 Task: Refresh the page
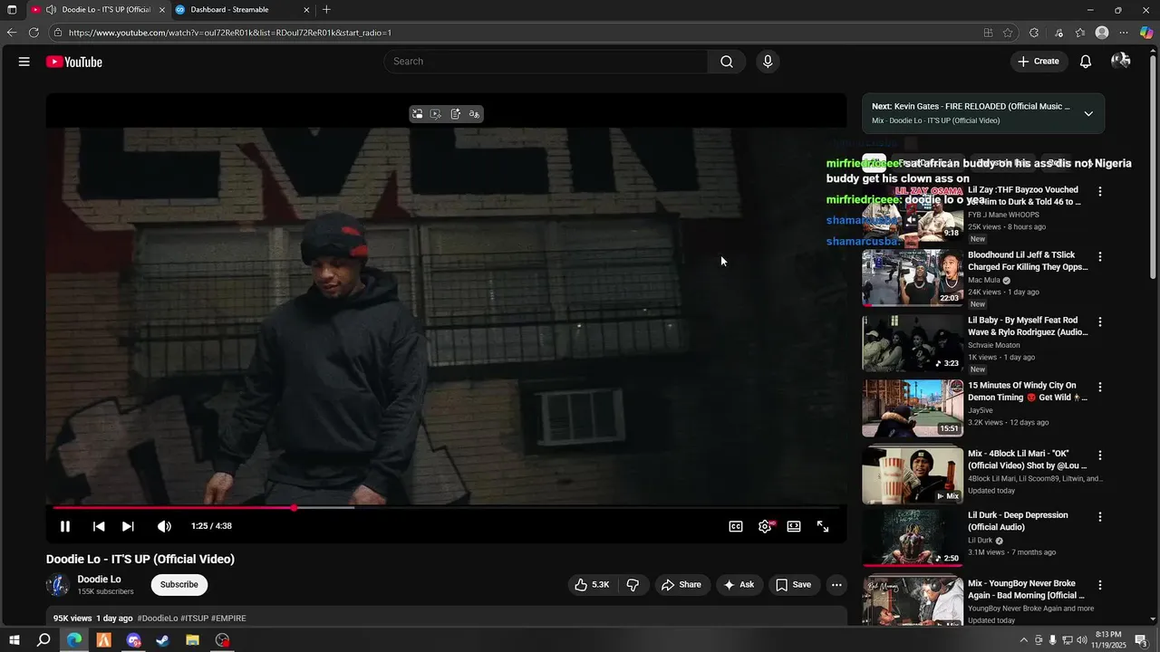34,33
